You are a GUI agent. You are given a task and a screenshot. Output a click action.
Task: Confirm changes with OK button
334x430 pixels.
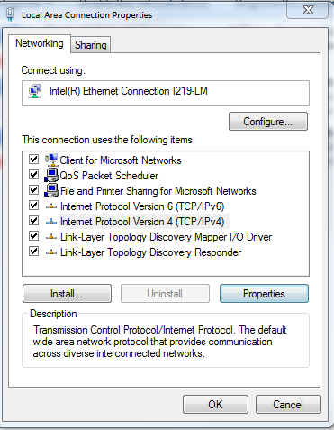pyautogui.click(x=215, y=405)
